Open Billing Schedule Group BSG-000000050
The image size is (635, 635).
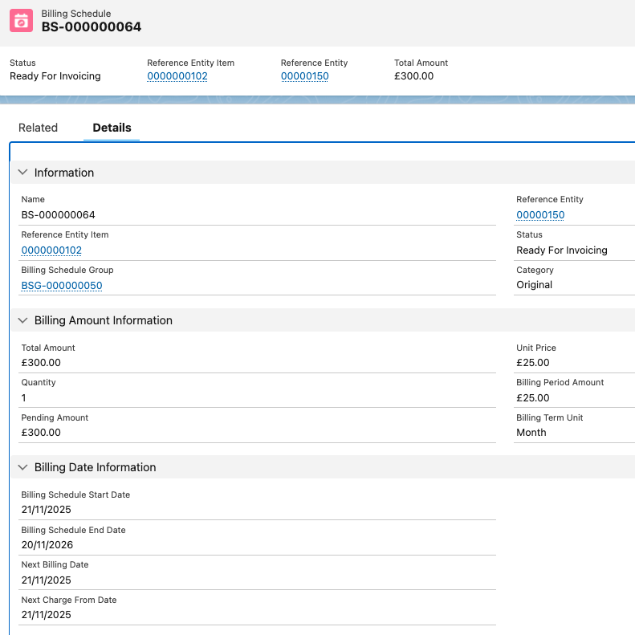pyautogui.click(x=62, y=286)
